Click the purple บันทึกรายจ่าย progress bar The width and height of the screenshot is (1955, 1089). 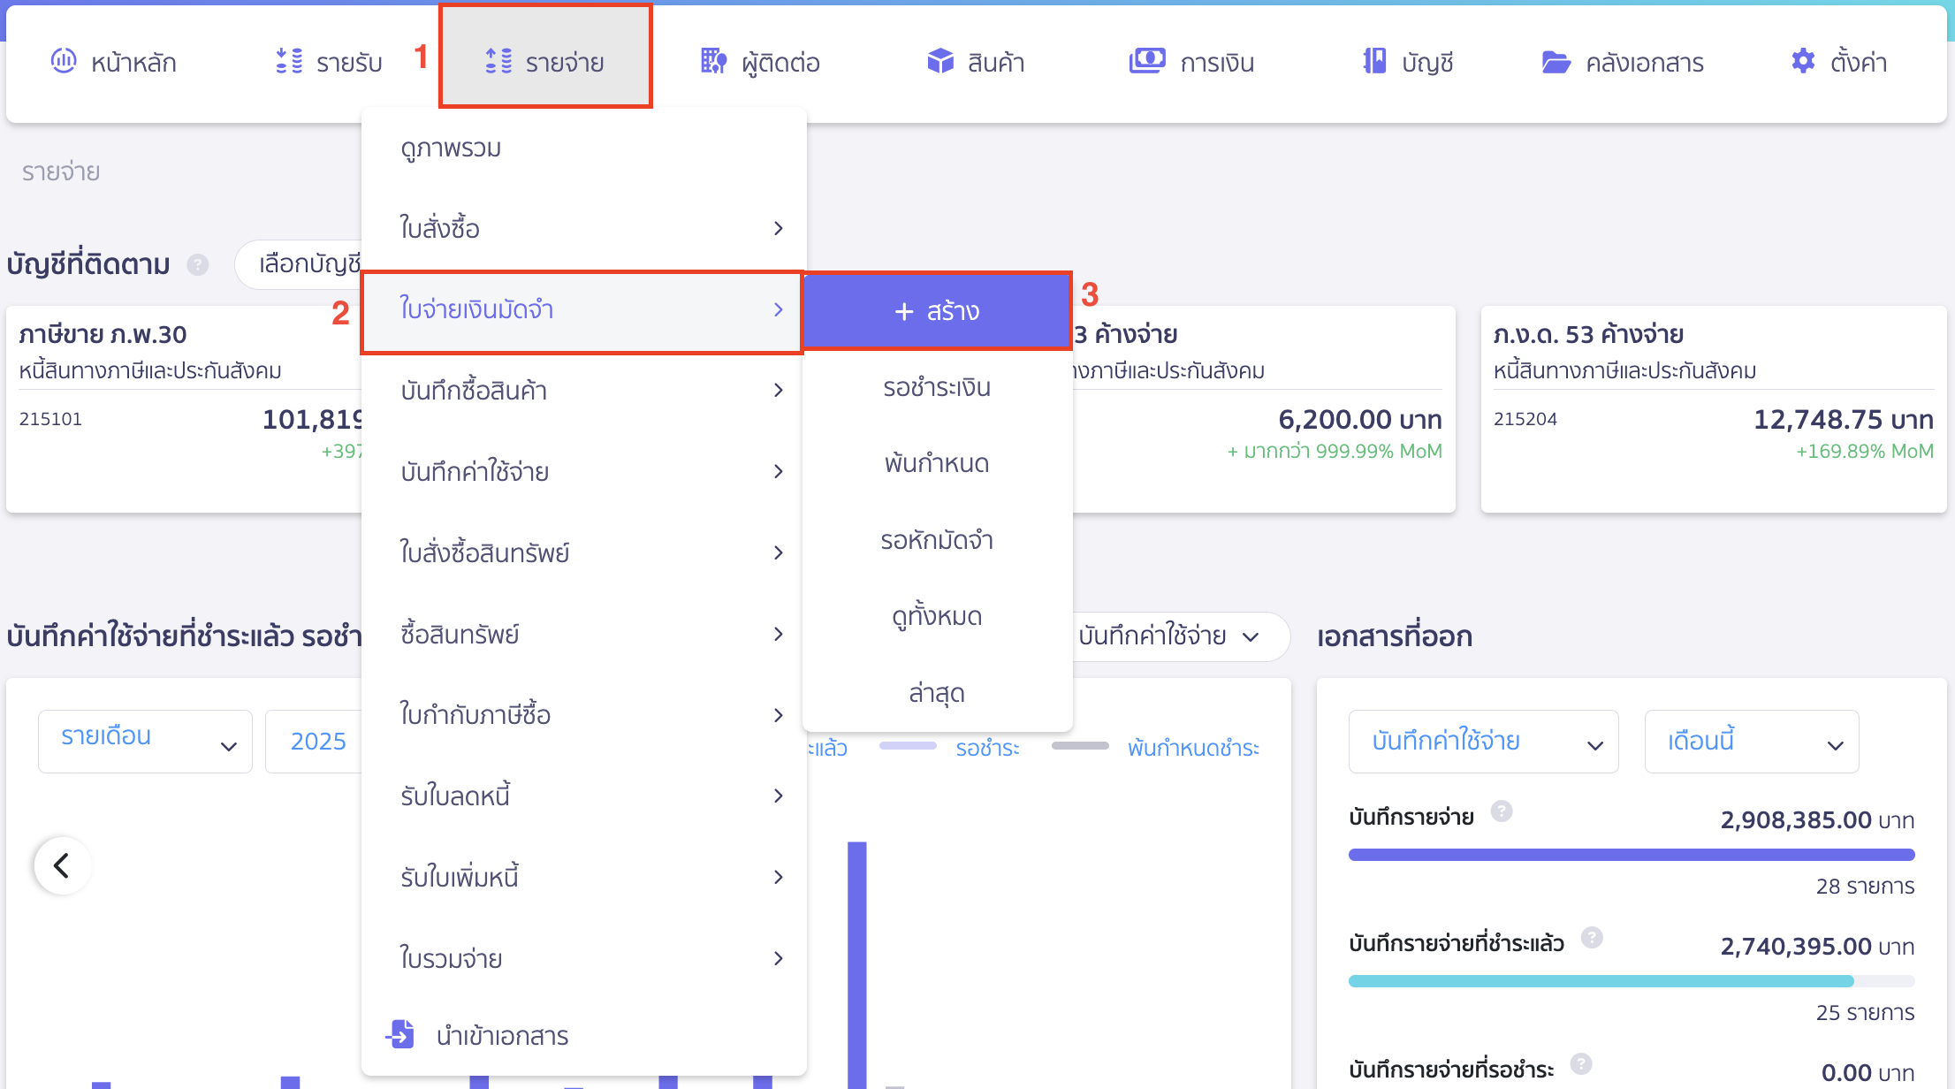tap(1632, 855)
